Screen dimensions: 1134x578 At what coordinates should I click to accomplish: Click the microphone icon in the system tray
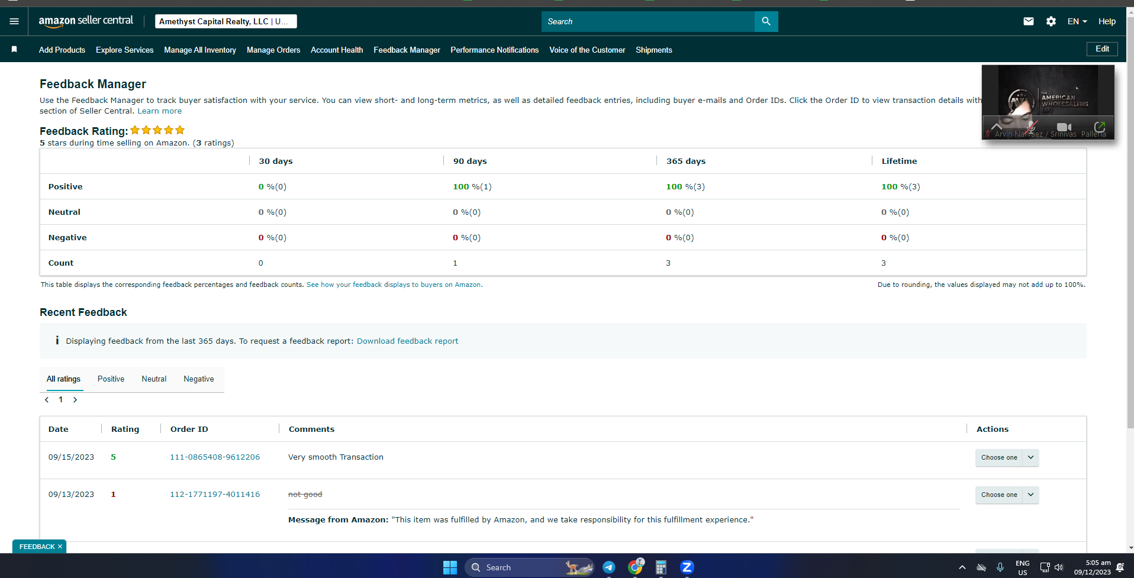1000,567
